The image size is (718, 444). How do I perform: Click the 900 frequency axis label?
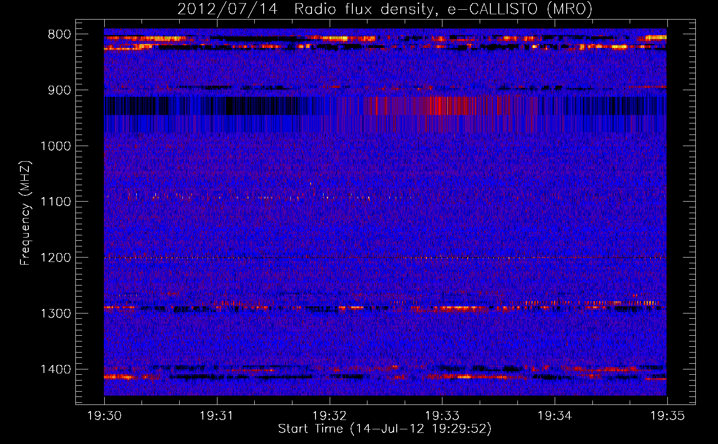59,90
